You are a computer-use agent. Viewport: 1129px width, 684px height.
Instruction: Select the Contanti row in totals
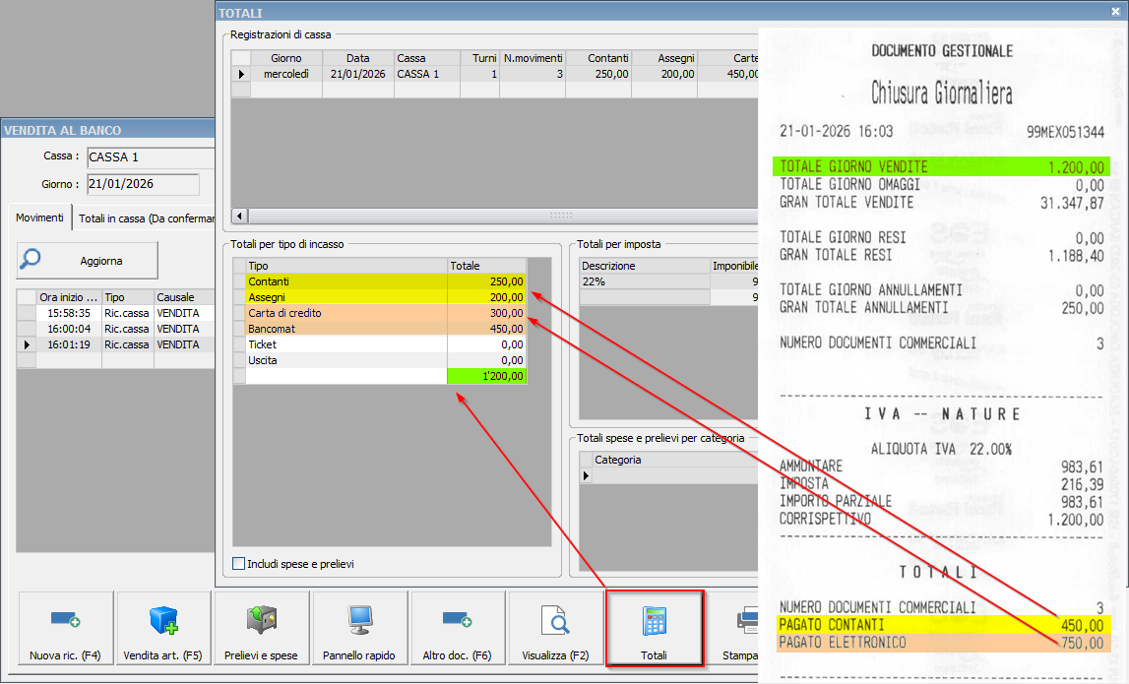pos(345,281)
